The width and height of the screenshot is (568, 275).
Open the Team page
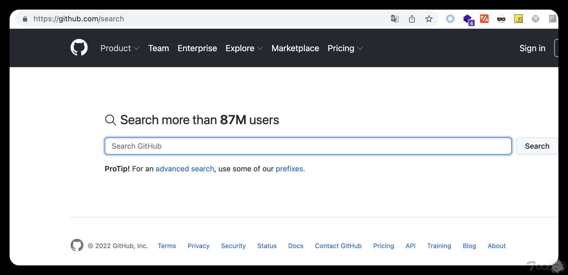point(159,48)
